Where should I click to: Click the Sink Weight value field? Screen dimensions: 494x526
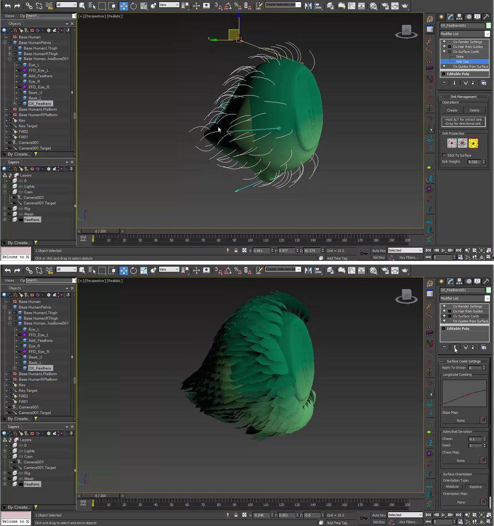click(x=473, y=162)
